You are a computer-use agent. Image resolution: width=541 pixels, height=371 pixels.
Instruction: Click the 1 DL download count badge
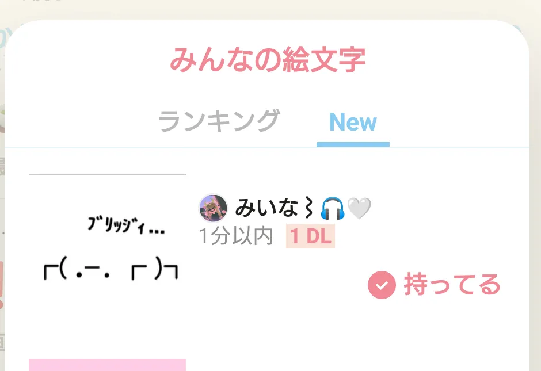311,236
